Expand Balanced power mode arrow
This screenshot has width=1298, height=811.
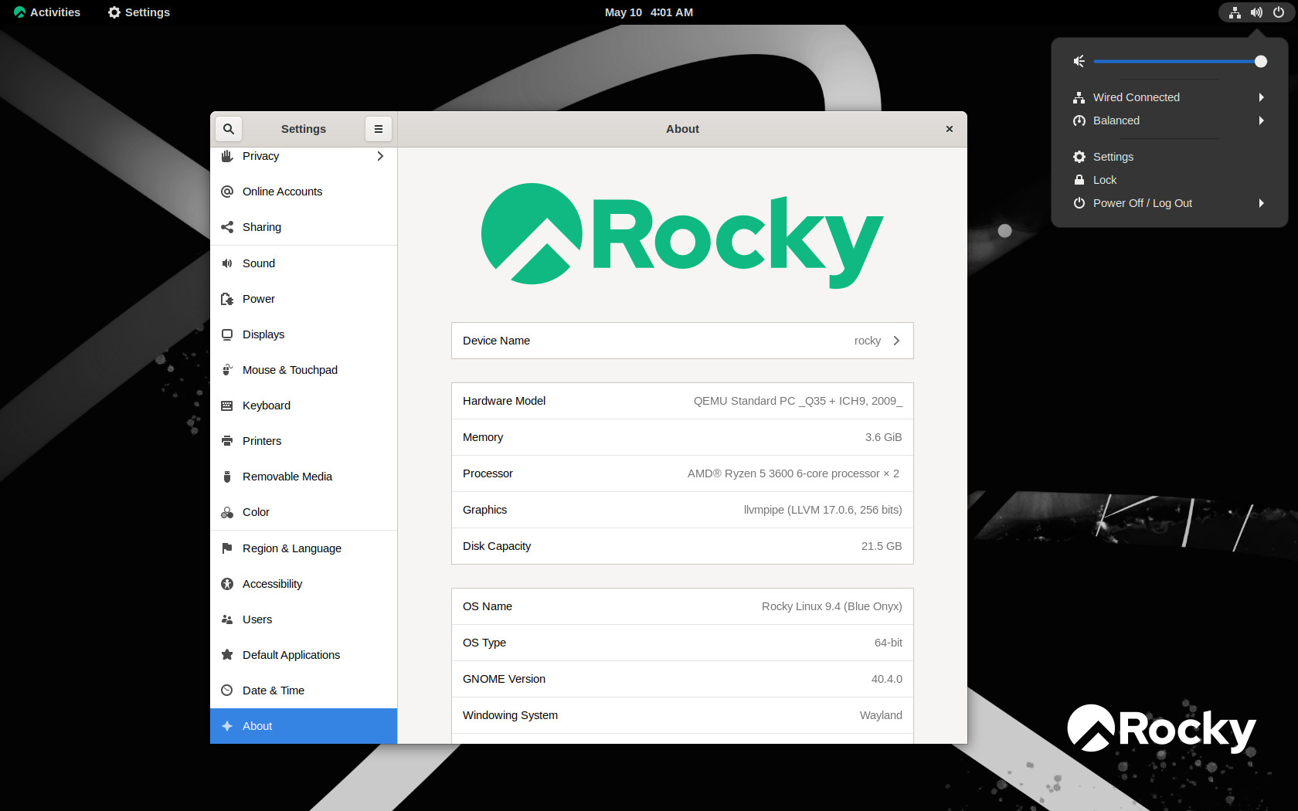1261,120
